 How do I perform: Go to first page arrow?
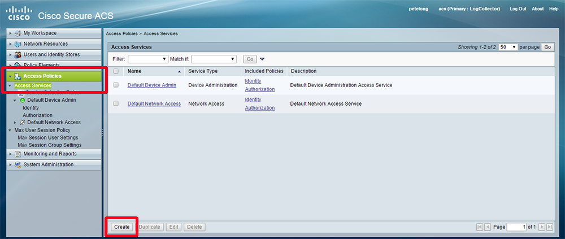480,227
